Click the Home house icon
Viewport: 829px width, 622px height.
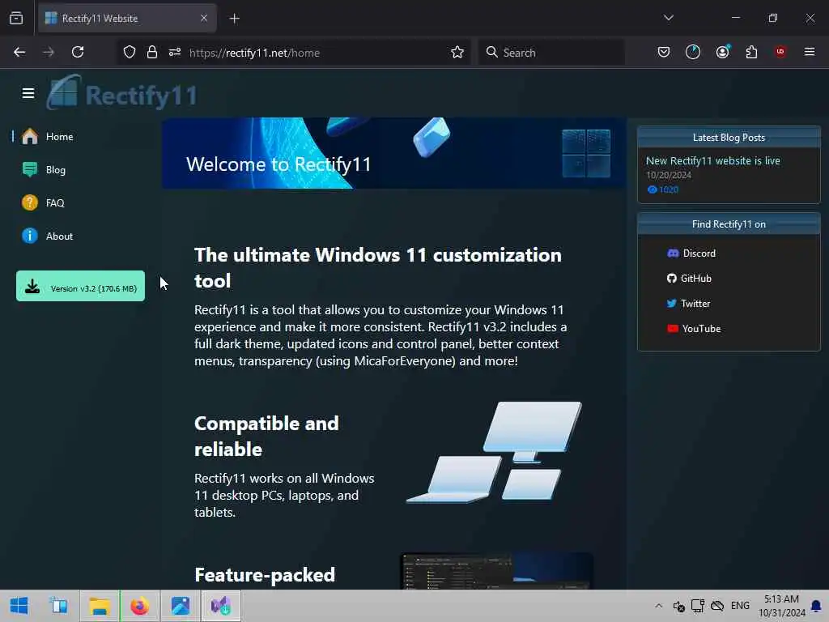tap(30, 136)
